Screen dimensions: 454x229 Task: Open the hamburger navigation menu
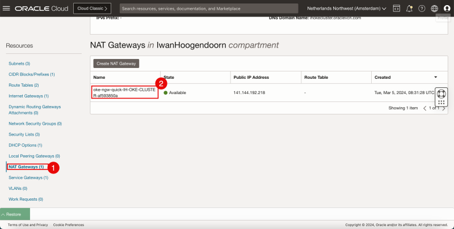(x=7, y=9)
